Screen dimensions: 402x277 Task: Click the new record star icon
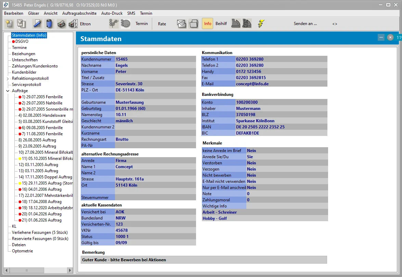pyautogui.click(x=9, y=24)
